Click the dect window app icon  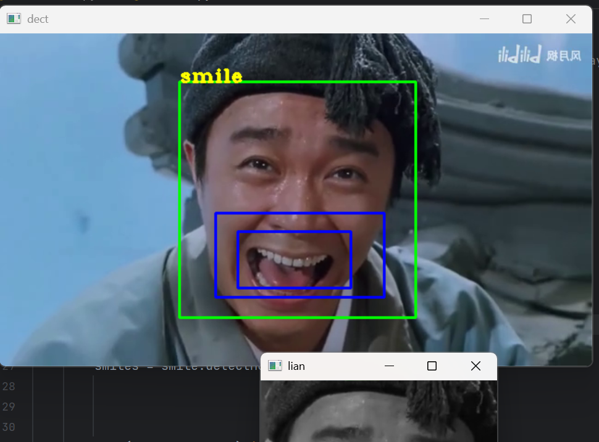click(14, 18)
